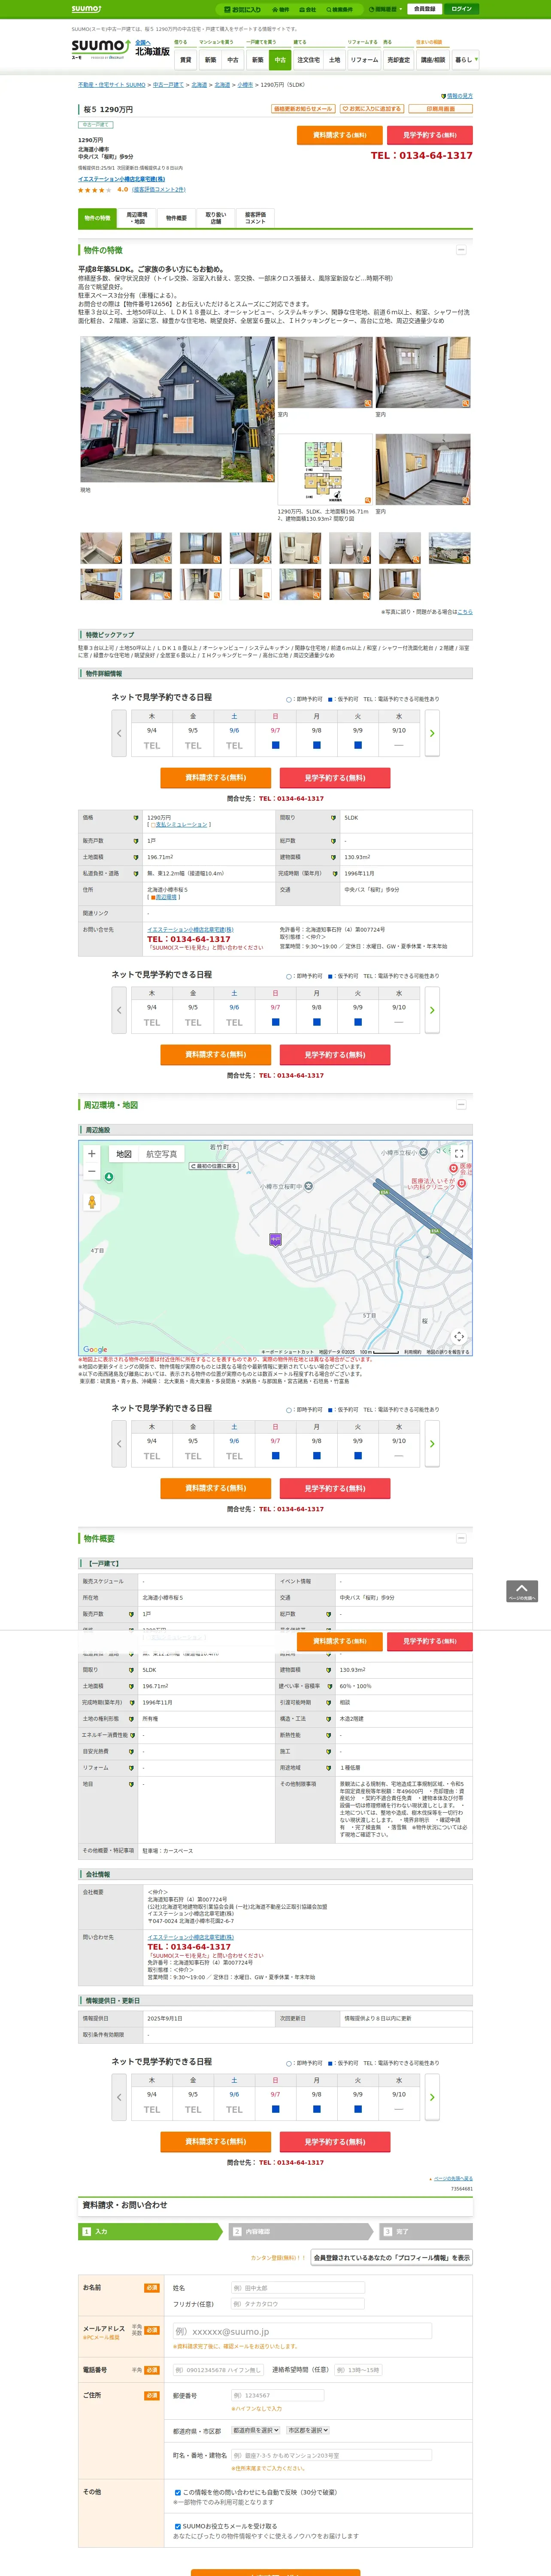Open 会社 list in green header
Screen dimensions: 551x2576
click(308, 9)
